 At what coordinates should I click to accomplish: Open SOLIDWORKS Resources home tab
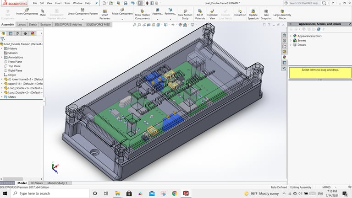(x=284, y=35)
